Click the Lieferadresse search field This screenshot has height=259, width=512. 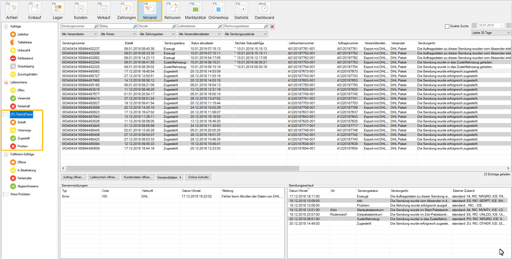point(198,26)
